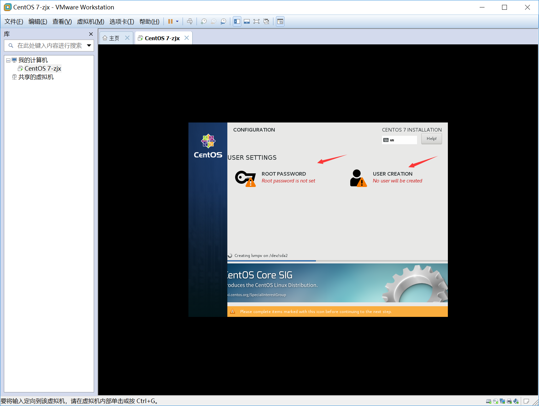Switch to Unity mode via toolbar icon
The image size is (539, 406).
pyautogui.click(x=266, y=21)
